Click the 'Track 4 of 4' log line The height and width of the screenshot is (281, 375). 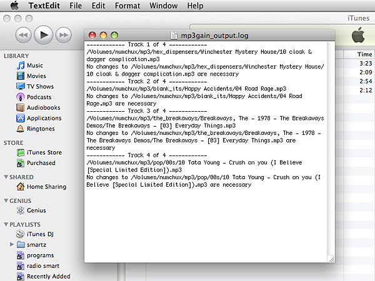147,155
